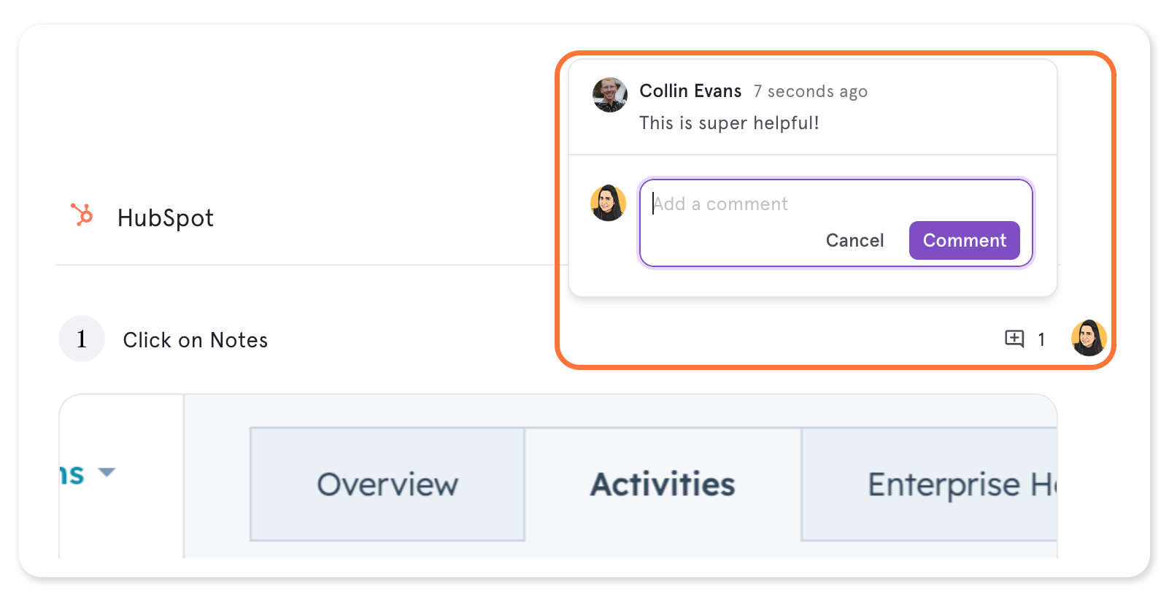Screen dimensions: 1169x602
Task: Post with the purple Comment button
Action: pos(964,240)
